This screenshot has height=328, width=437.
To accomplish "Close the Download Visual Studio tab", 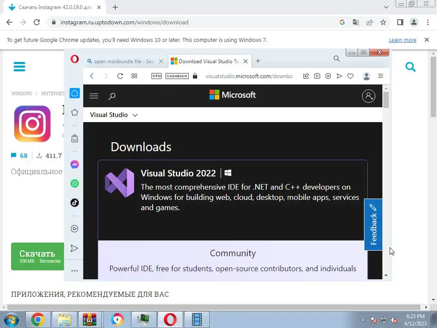I will coord(245,61).
